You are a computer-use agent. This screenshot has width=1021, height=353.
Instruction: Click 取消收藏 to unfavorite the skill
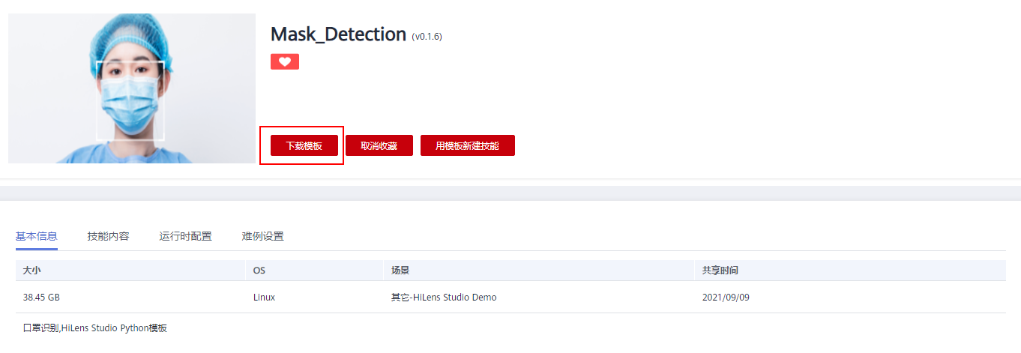click(379, 145)
